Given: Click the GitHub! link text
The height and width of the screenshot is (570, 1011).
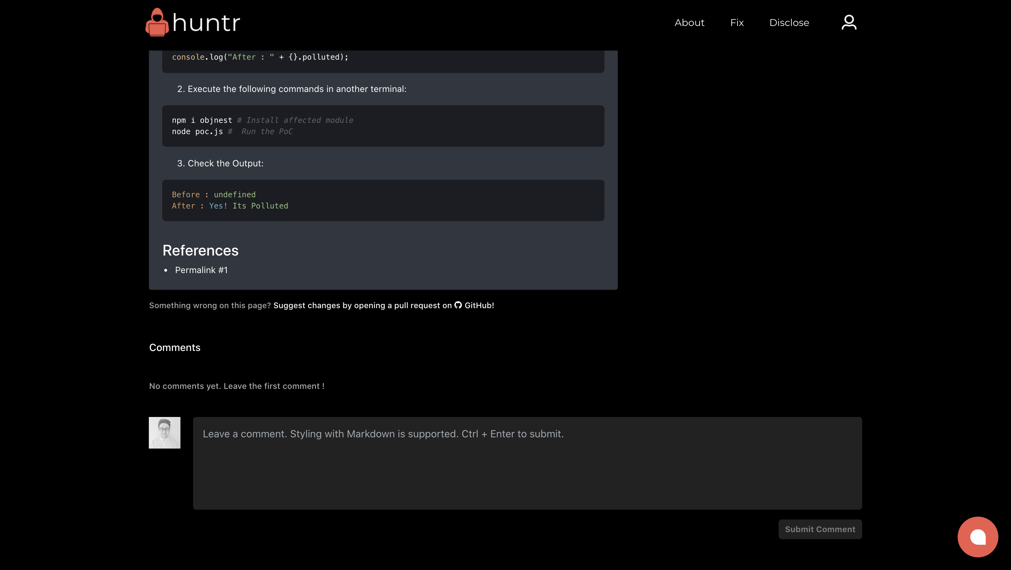Looking at the screenshot, I should [479, 305].
